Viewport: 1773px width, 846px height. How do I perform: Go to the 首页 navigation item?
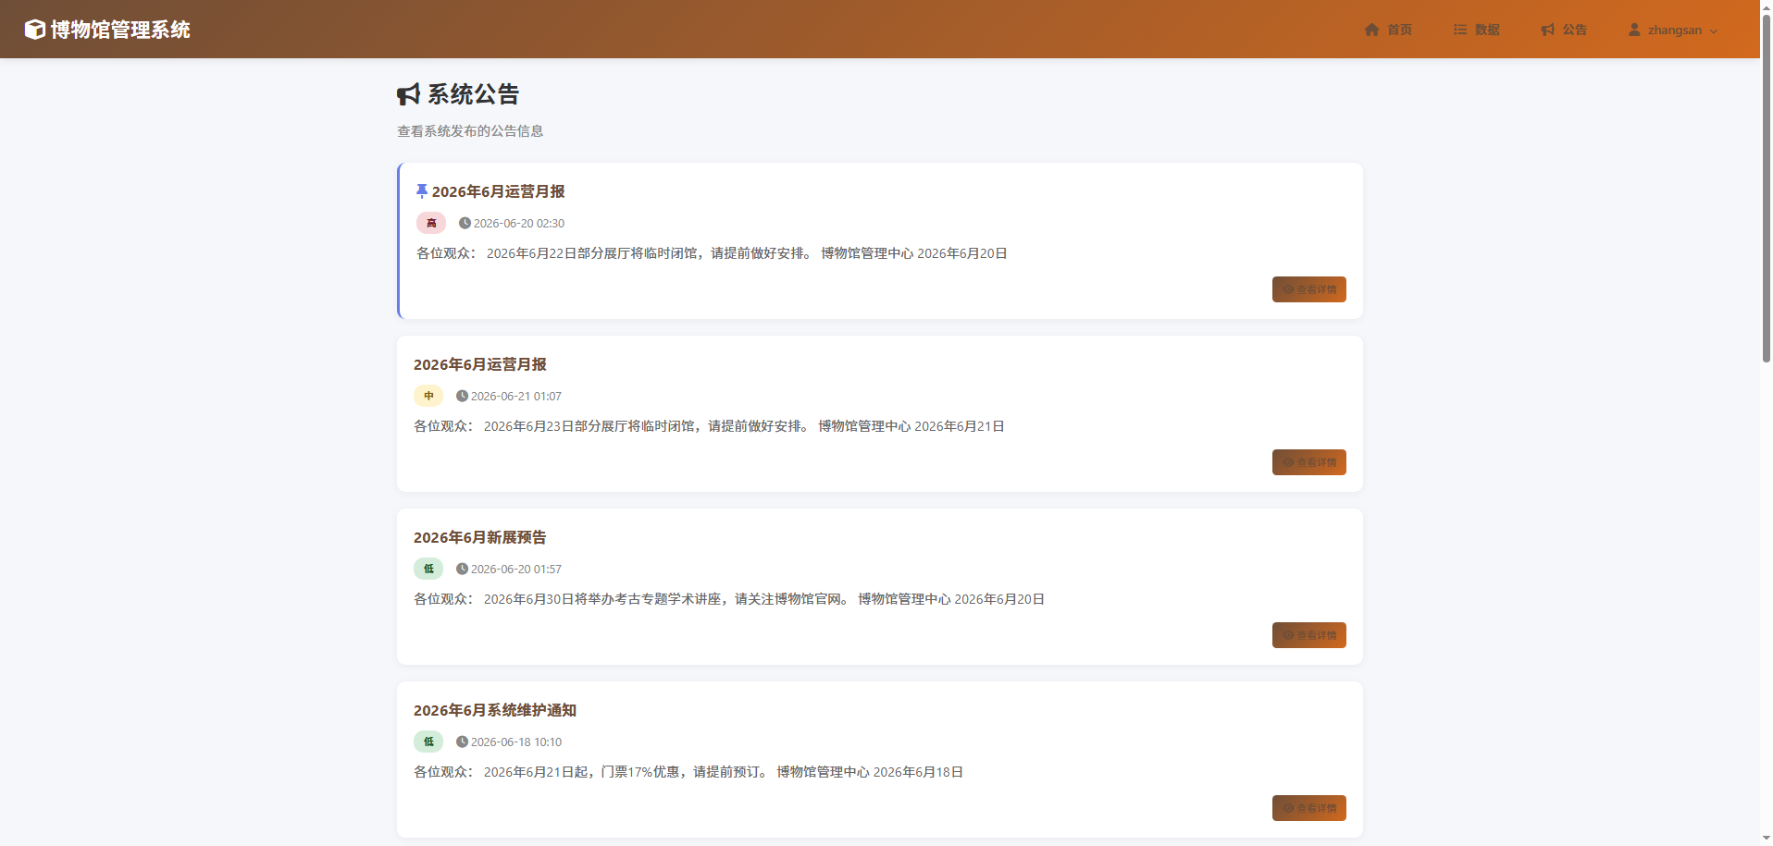point(1388,30)
